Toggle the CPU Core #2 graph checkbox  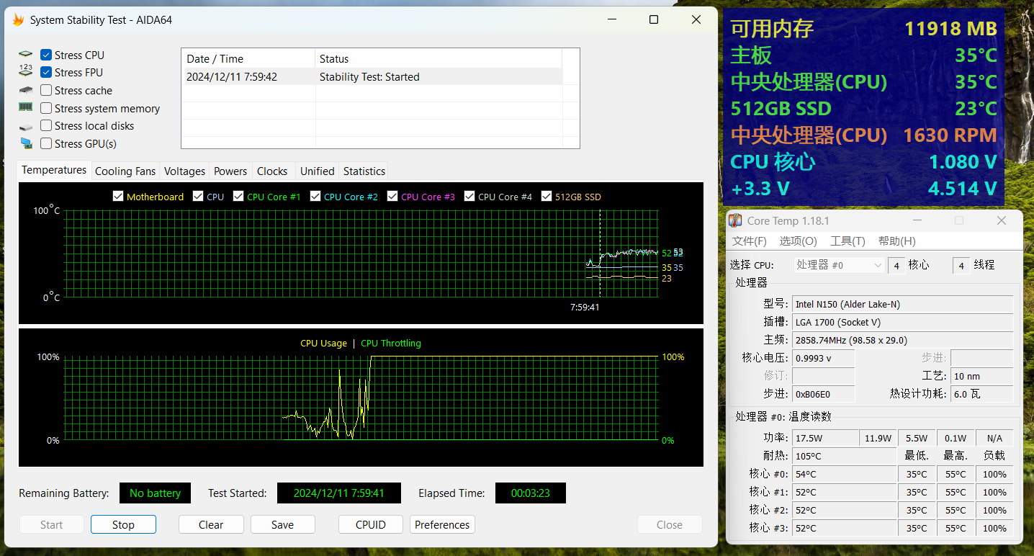coord(315,197)
